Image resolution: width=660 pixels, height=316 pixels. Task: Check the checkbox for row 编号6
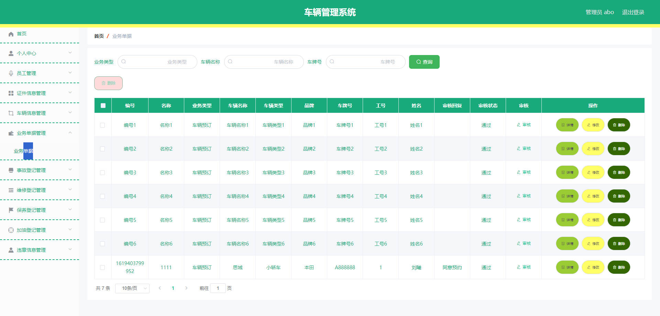pyautogui.click(x=102, y=244)
